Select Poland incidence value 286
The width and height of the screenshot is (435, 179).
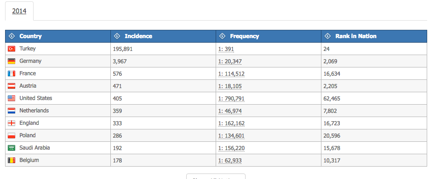click(x=117, y=136)
